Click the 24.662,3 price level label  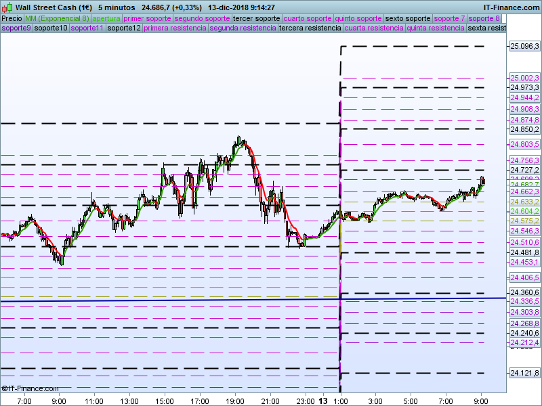[524, 191]
